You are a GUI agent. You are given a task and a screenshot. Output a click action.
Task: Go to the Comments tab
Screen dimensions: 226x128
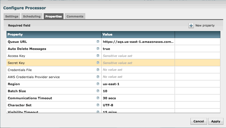coord(75,16)
